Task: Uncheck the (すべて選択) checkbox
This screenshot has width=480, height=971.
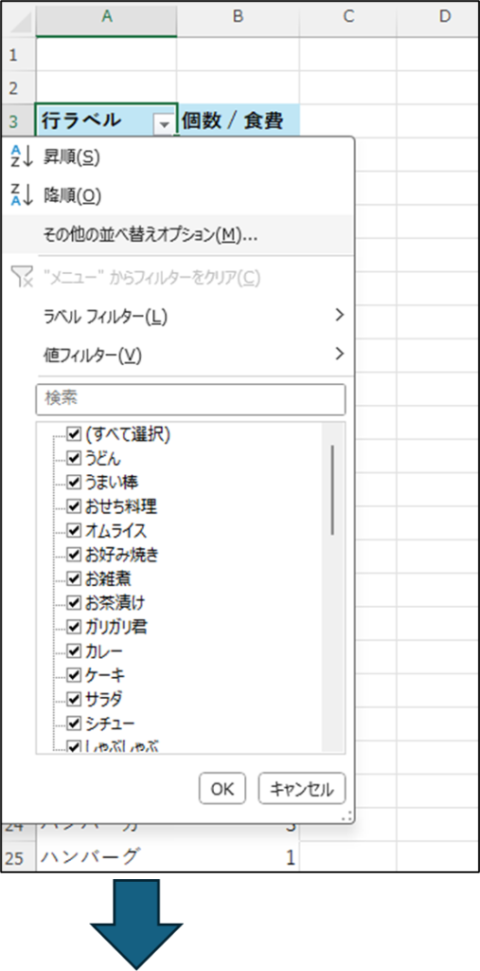Action: point(74,434)
